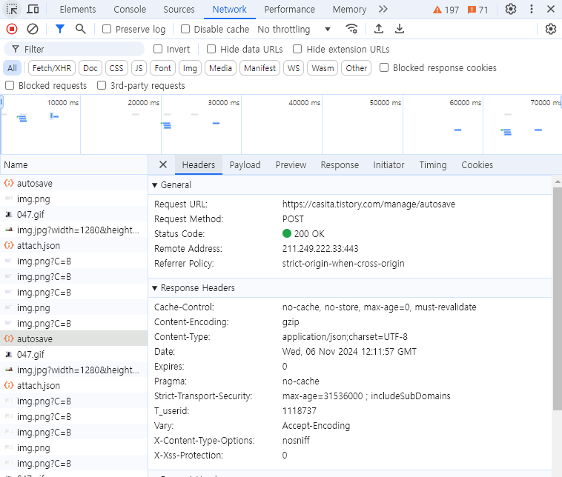Click the Name column header
Screen dimensions: 562x477
(x=74, y=164)
